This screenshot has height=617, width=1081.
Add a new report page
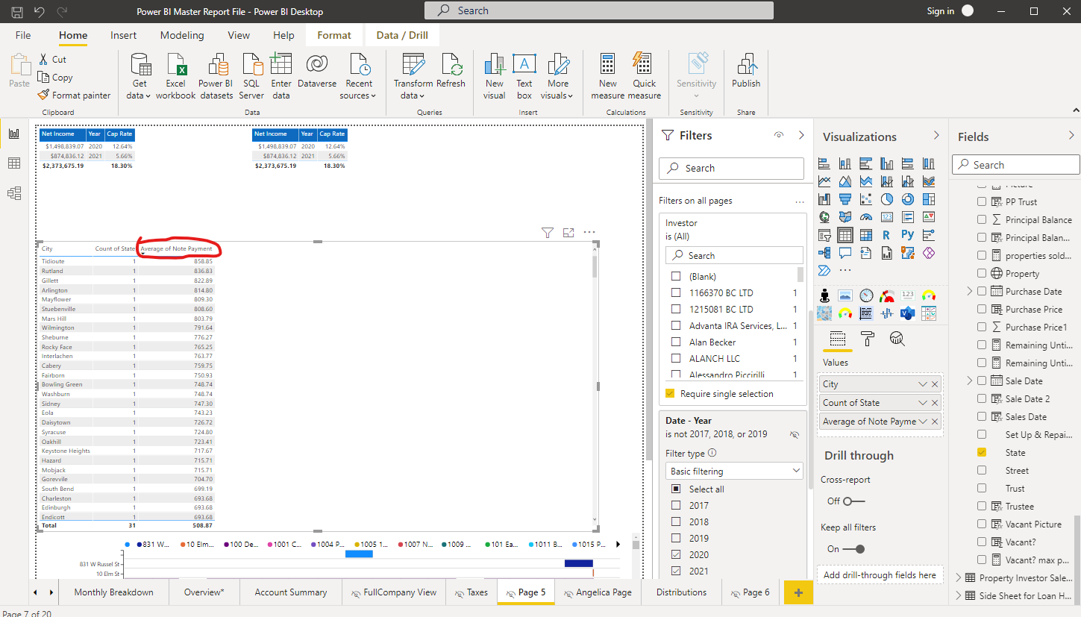[x=798, y=592]
